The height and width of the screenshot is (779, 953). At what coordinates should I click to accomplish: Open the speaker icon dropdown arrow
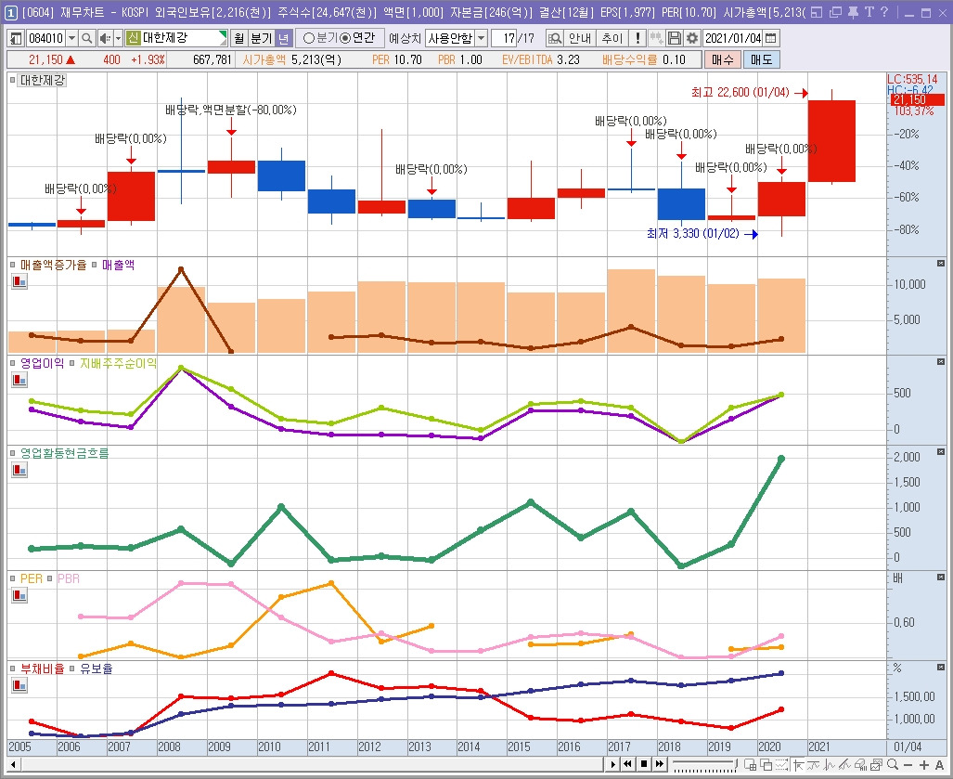tap(119, 38)
